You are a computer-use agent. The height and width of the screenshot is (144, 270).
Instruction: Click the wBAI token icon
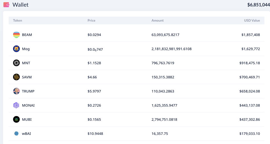[16, 133]
